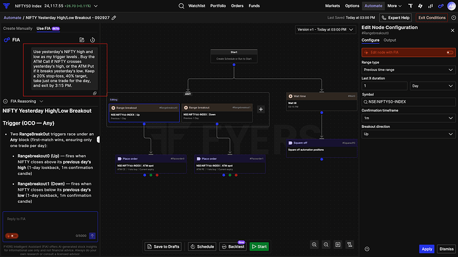Viewport: 458px width, 257px height.
Task: Open Funds menu
Action: 254,6
